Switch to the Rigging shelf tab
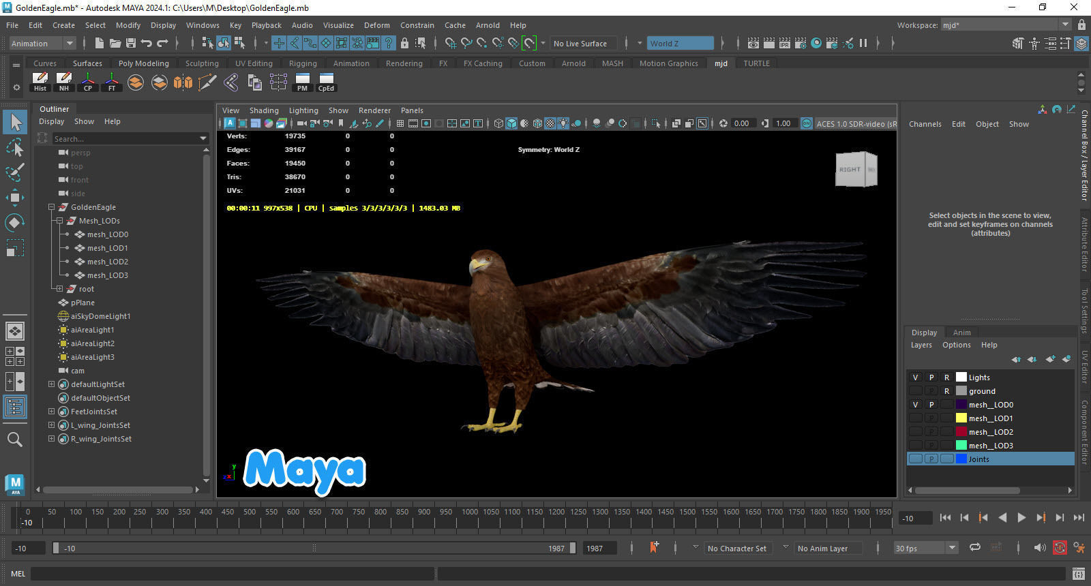Viewport: 1091px width, 586px height. tap(303, 63)
